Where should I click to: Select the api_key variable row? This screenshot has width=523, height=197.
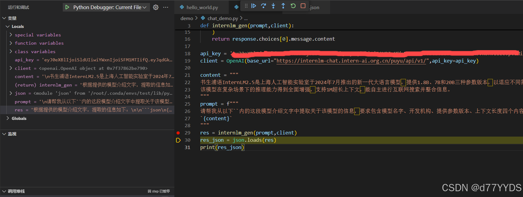(87, 60)
